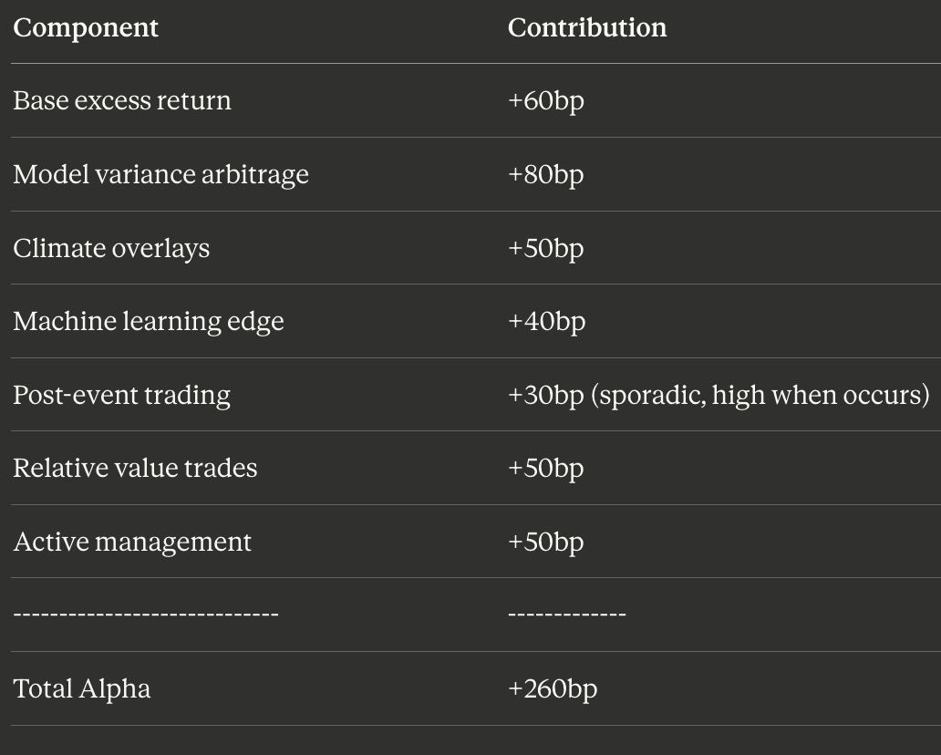Image resolution: width=941 pixels, height=755 pixels.
Task: Select the +80bp contribution value
Action: pyautogui.click(x=545, y=175)
